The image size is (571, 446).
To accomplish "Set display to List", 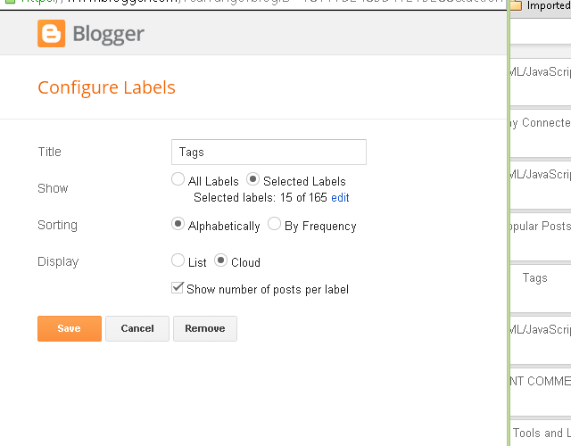I will 178,261.
